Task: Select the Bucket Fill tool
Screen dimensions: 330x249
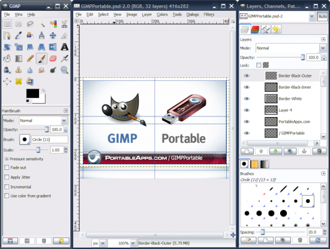Action: 7,58
